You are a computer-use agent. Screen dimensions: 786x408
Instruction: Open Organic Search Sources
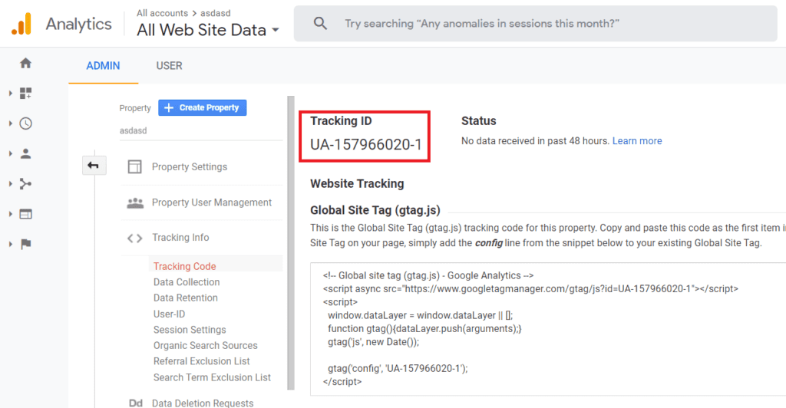pyautogui.click(x=205, y=345)
